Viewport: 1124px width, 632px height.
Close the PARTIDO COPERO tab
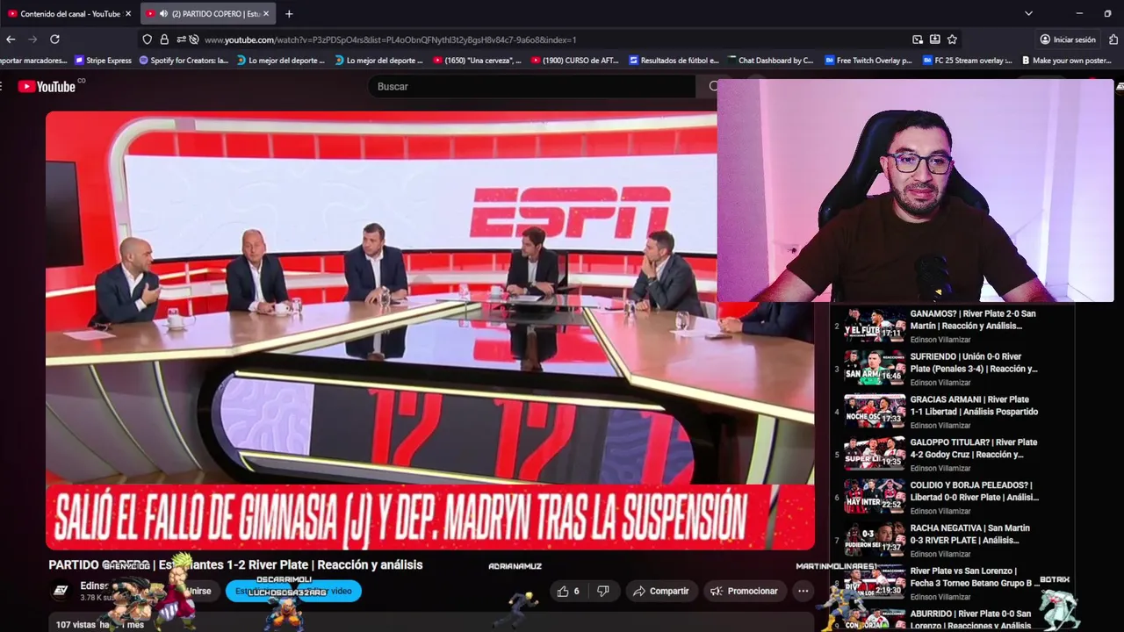click(x=266, y=14)
